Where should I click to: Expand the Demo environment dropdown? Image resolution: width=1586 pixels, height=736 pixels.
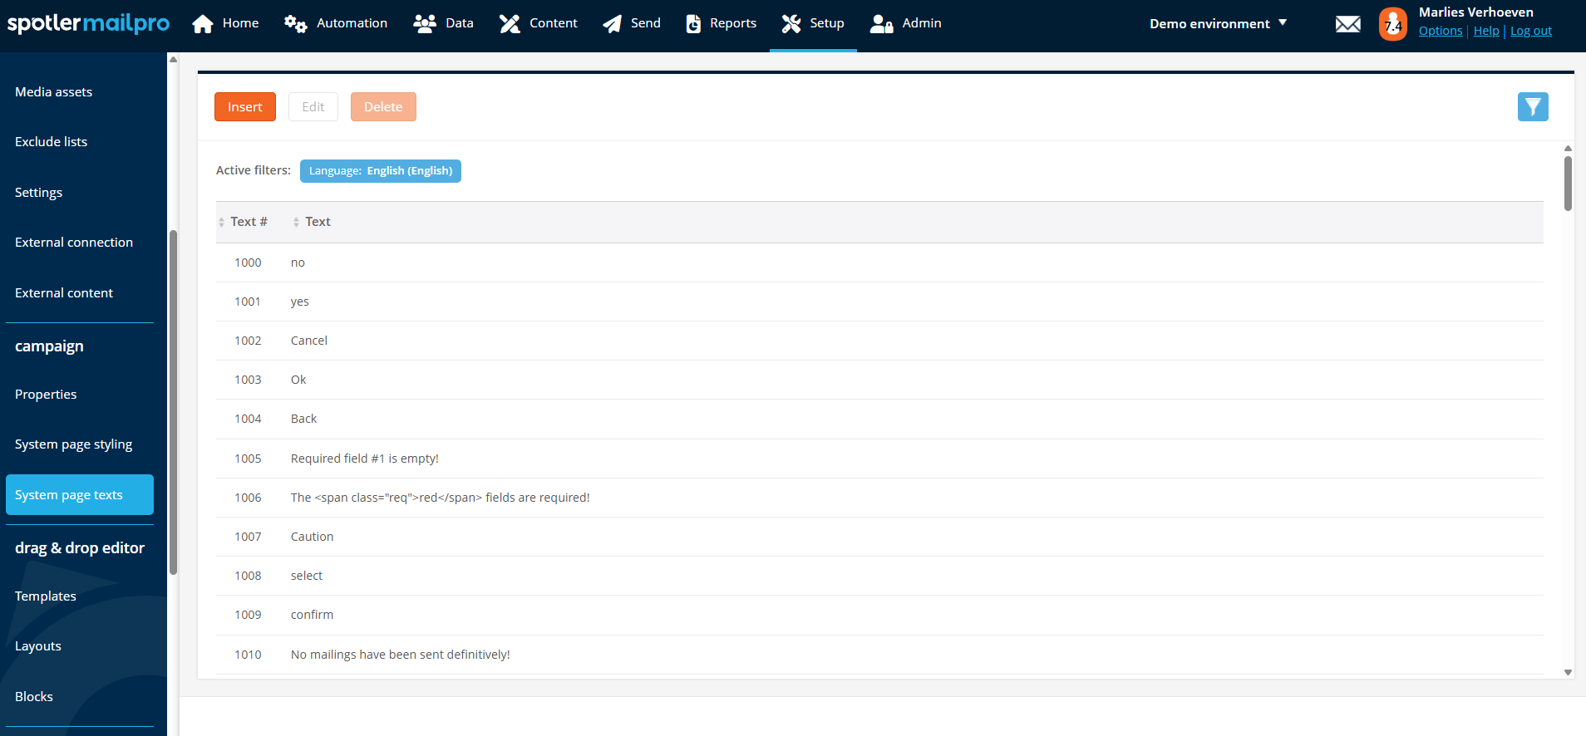coord(1218,24)
